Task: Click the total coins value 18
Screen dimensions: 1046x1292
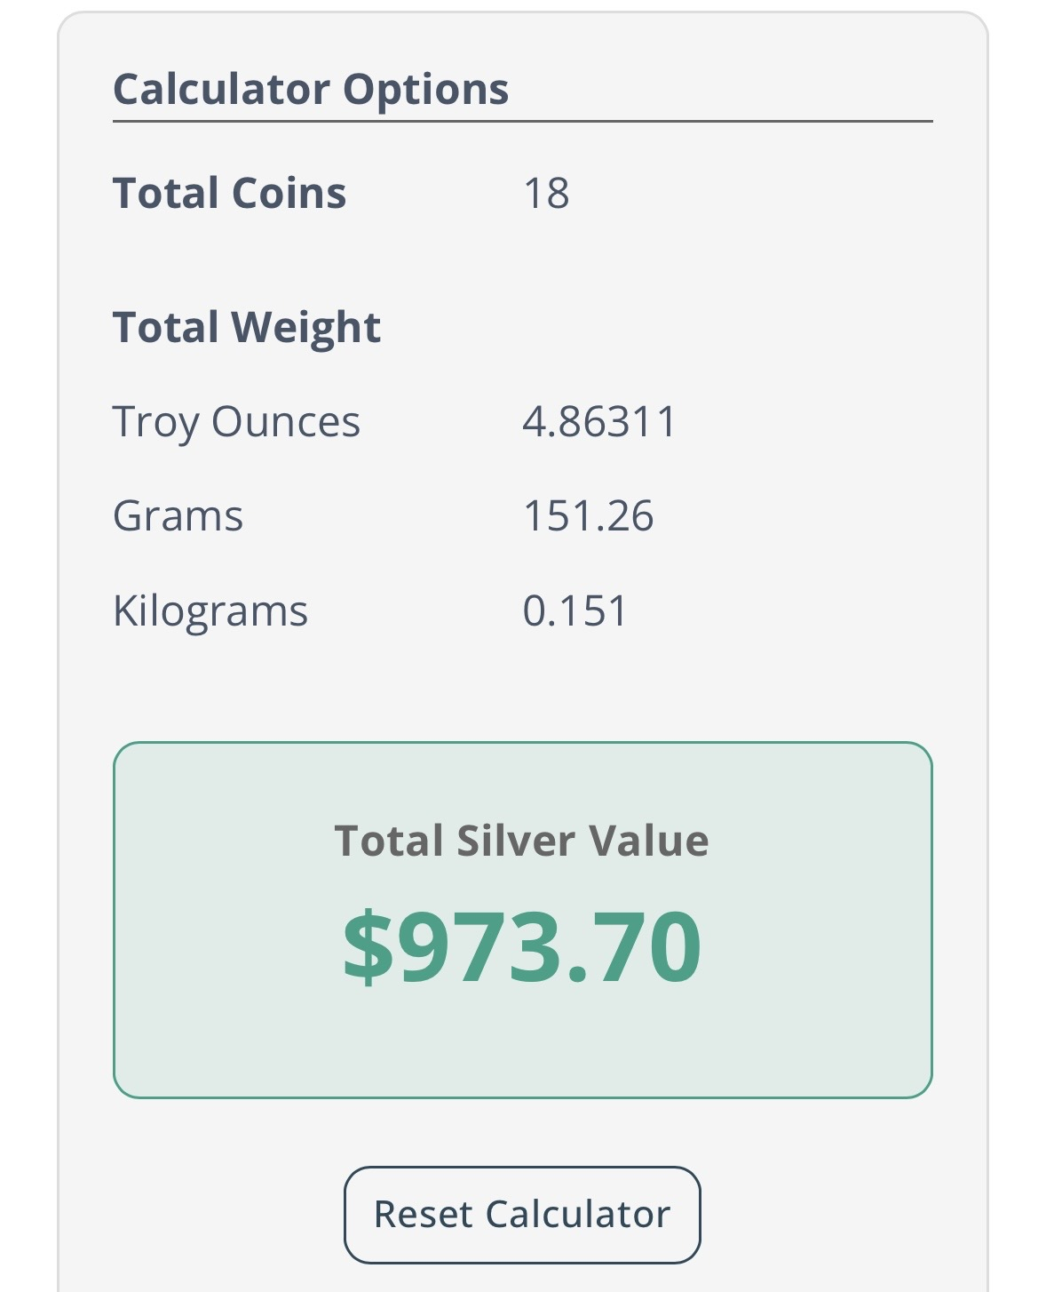Action: click(546, 193)
